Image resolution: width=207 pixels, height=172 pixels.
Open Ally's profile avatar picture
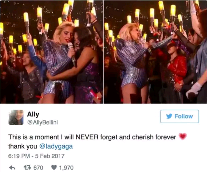pos(16,117)
